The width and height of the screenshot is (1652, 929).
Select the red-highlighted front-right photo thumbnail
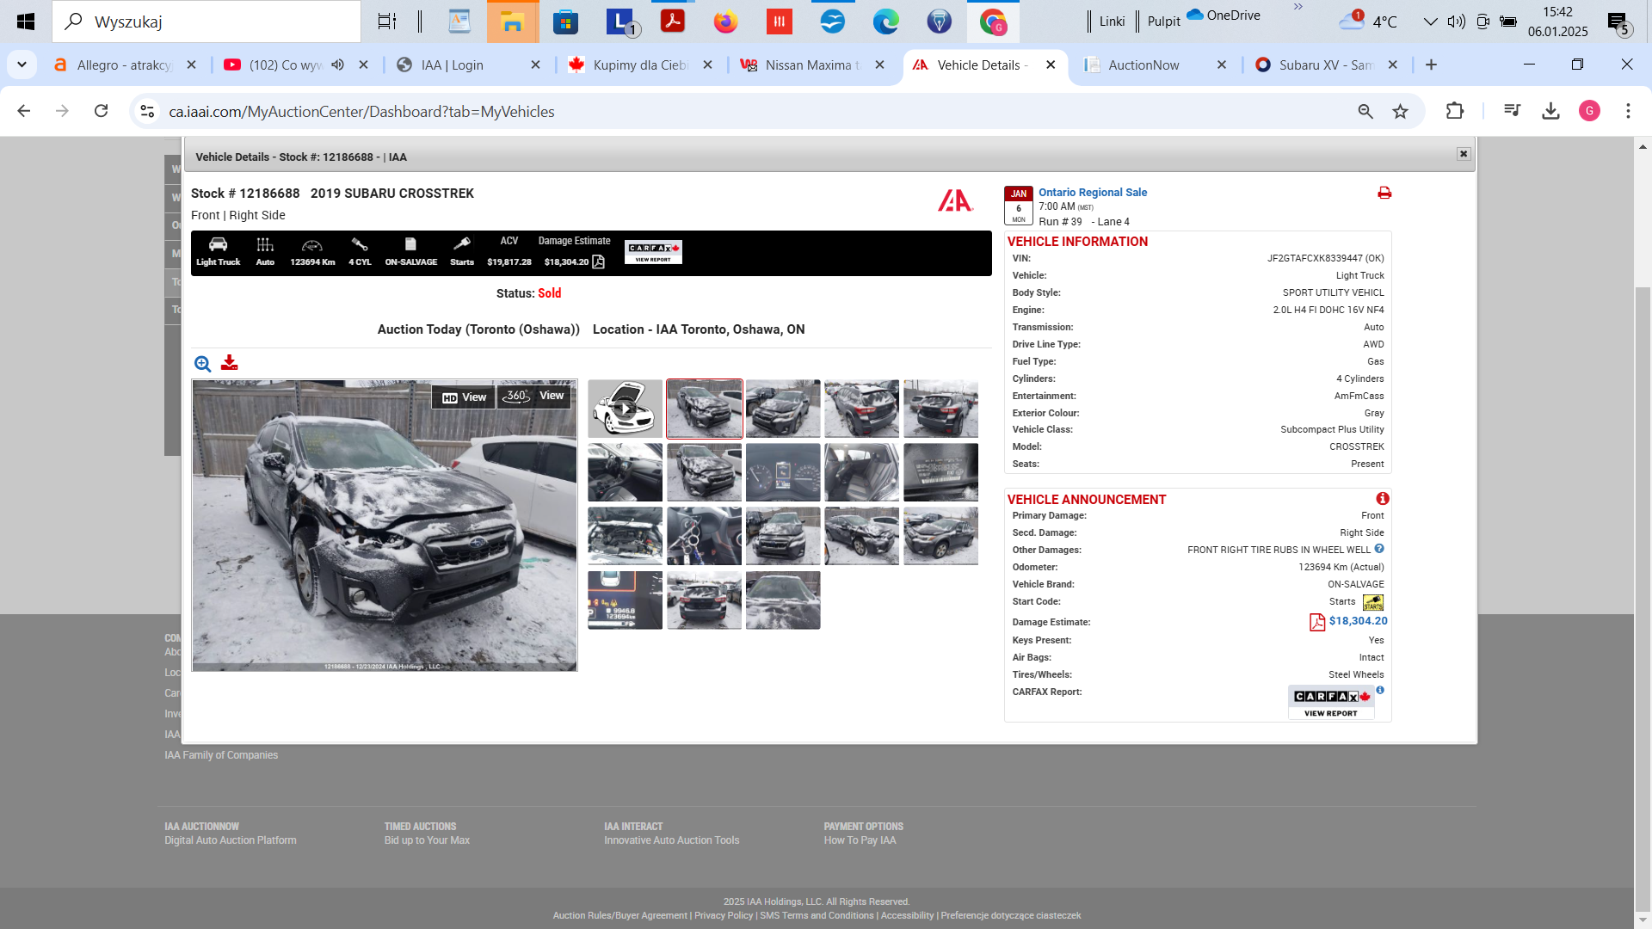pyautogui.click(x=704, y=409)
